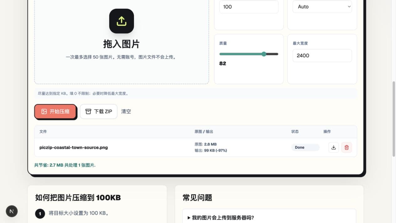The image size is (396, 223).
Task: Click the 下载 ZIP button
Action: (99, 111)
